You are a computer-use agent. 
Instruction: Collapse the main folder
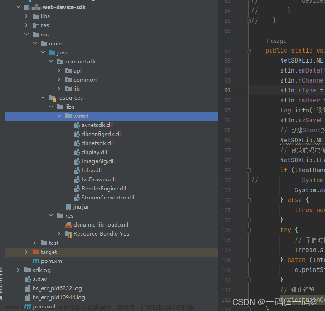34,44
